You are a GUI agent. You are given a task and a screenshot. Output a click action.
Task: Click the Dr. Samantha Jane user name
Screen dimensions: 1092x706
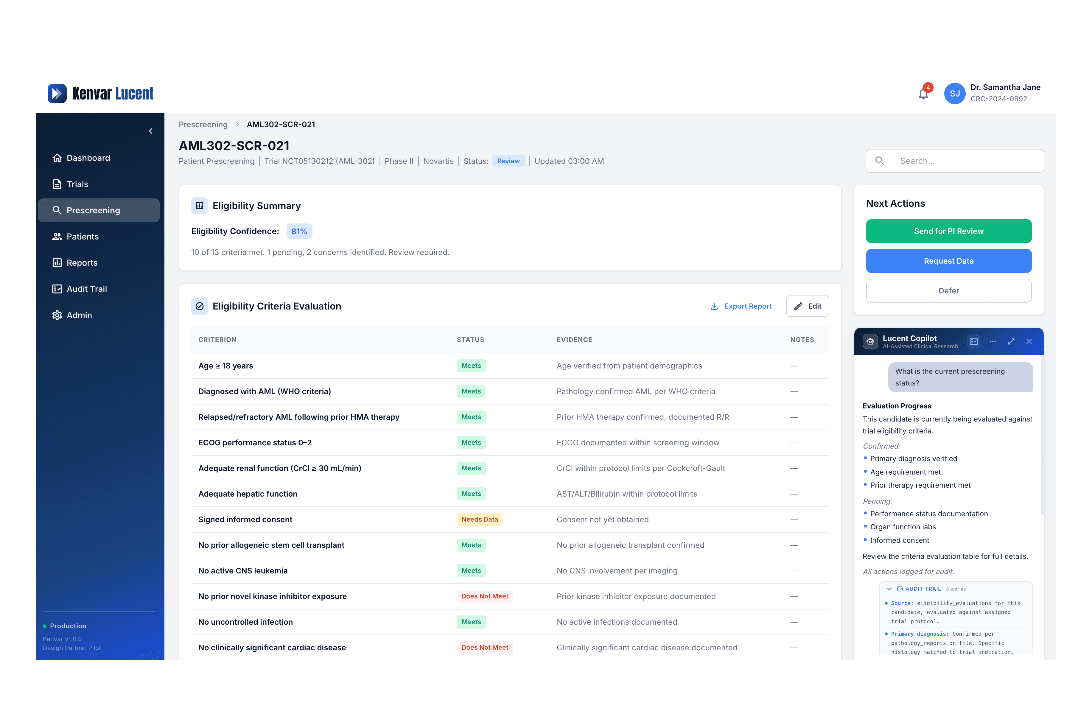1005,88
